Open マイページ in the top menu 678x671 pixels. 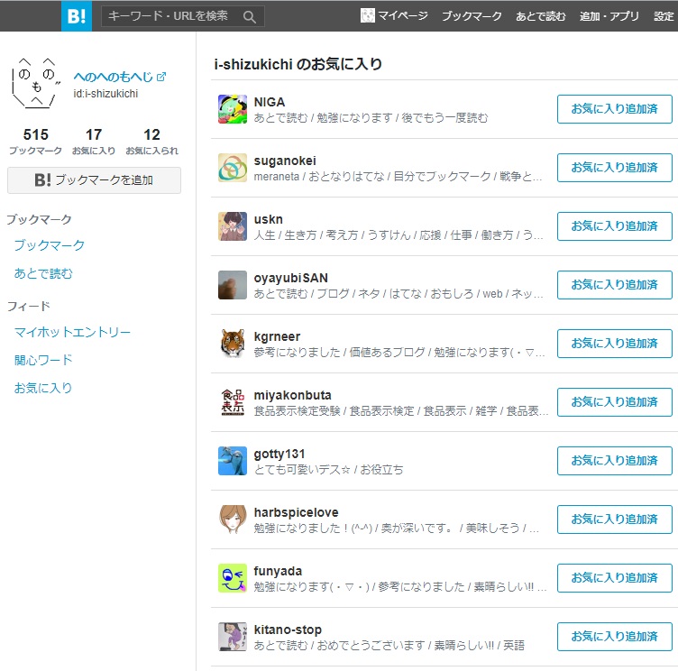(403, 16)
